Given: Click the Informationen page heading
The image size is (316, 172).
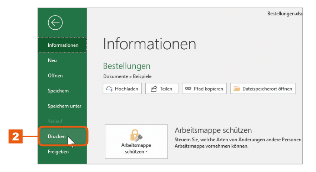Looking at the screenshot, I should coord(149,44).
